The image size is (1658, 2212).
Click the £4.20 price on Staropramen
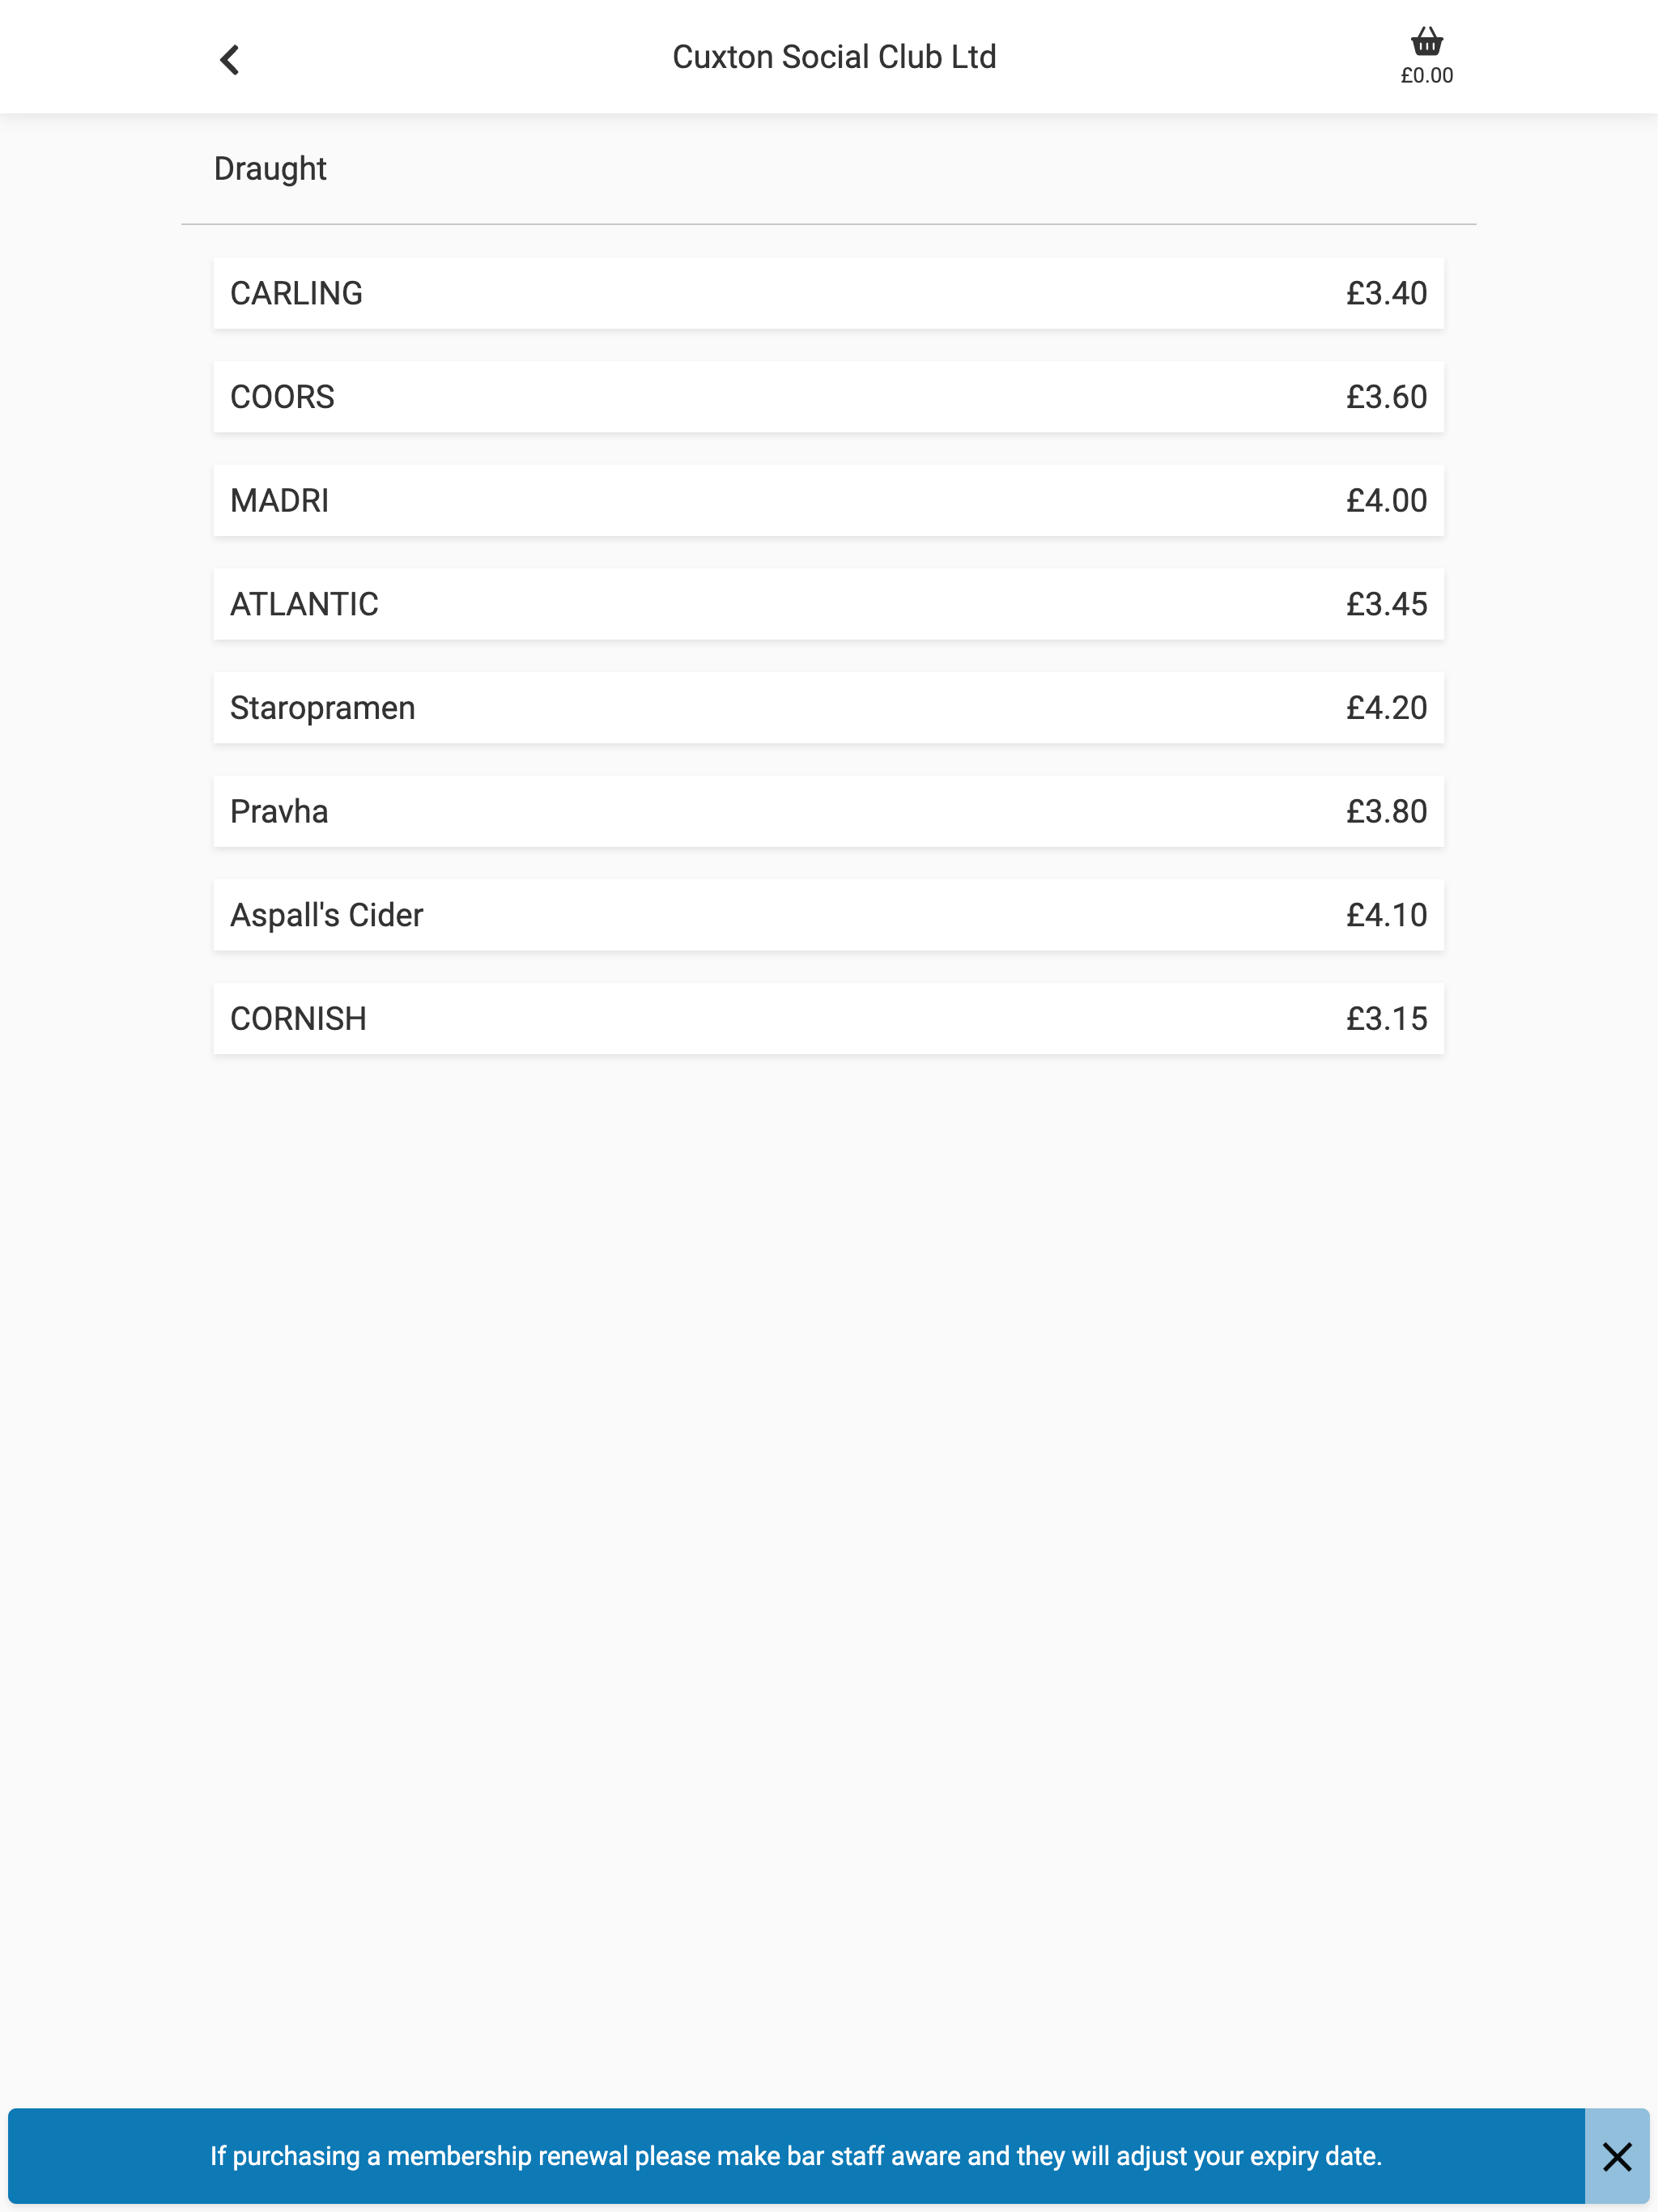coord(1386,707)
